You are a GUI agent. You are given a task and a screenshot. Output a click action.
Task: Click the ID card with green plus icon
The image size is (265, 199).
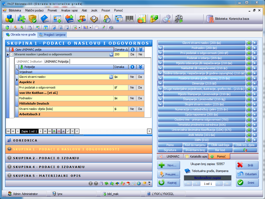(x=57, y=19)
